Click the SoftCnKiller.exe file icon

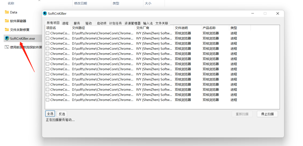[x=7, y=38]
